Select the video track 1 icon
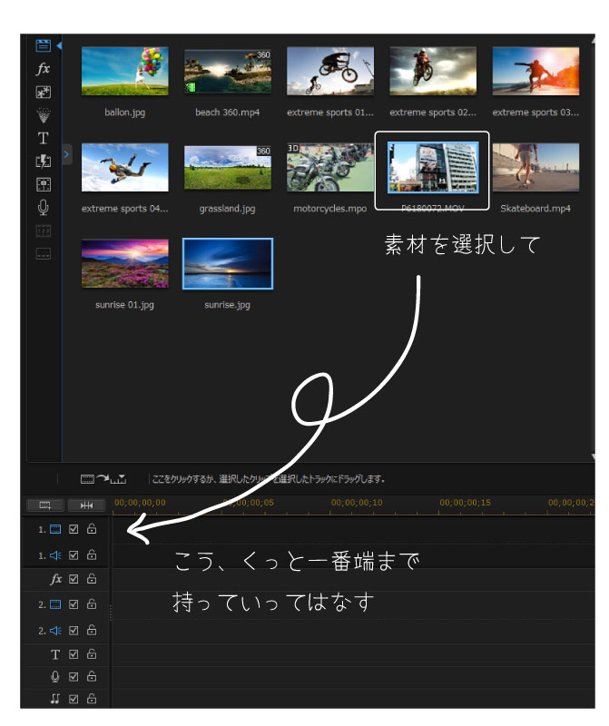This screenshot has width=609, height=726. 55,529
